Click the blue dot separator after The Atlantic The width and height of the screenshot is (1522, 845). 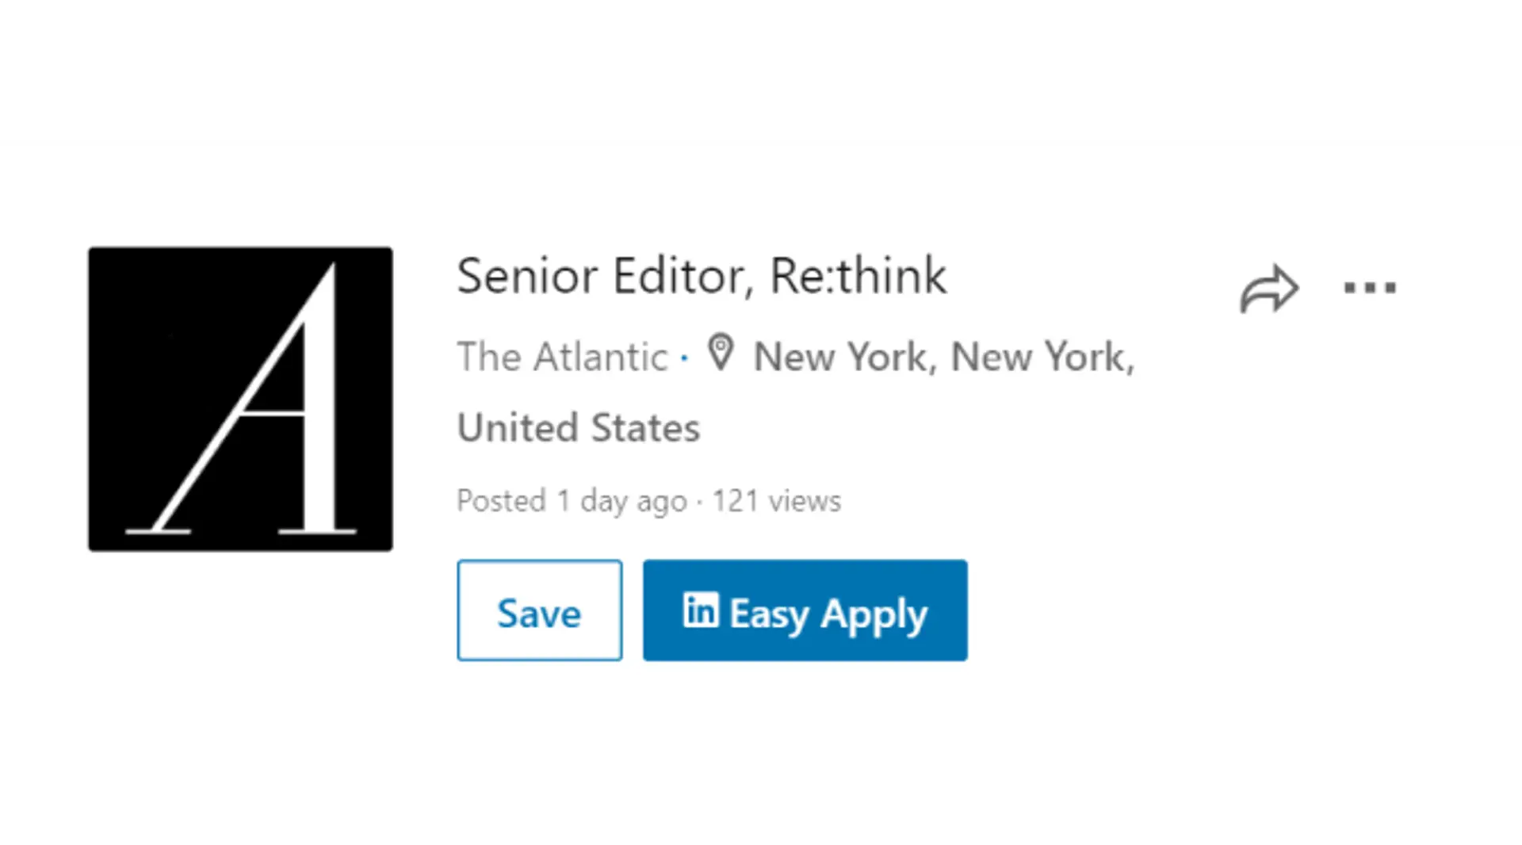[x=684, y=358]
